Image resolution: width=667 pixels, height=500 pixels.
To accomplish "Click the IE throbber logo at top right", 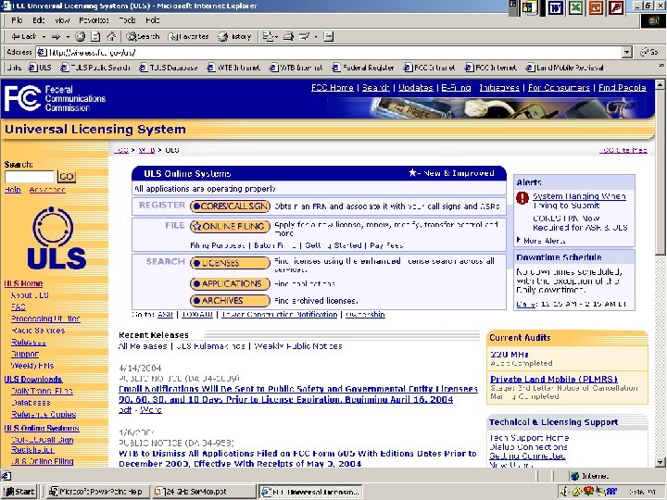I will (653, 20).
